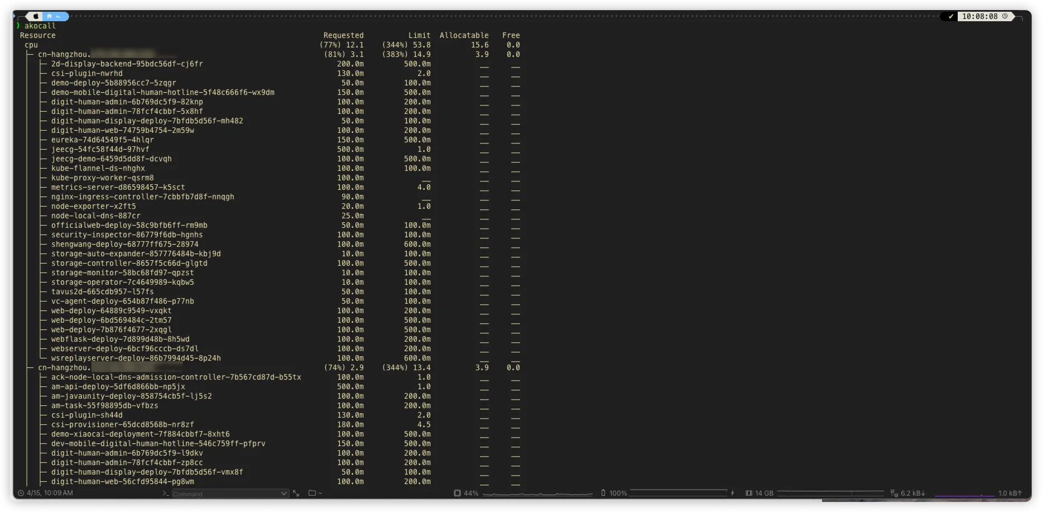Click the akocall command text
The height and width of the screenshot is (512, 1042).
[40, 26]
